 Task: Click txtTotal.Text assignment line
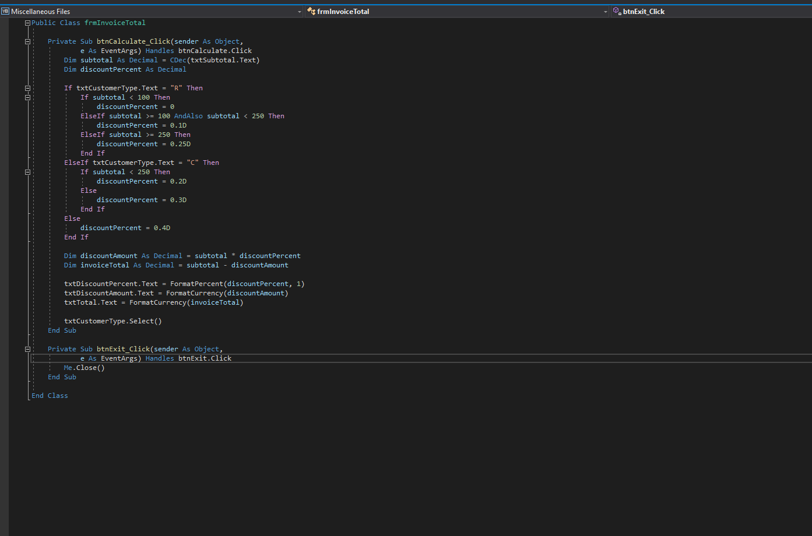[x=153, y=302]
